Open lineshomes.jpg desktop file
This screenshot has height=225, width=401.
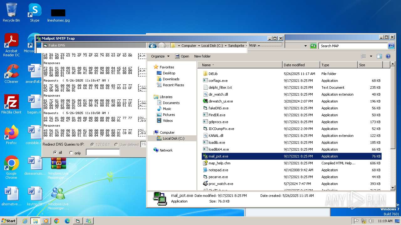pyautogui.click(x=58, y=15)
